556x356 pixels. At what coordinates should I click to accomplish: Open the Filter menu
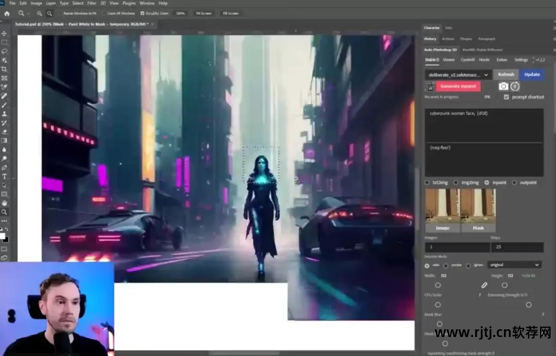[x=92, y=3]
